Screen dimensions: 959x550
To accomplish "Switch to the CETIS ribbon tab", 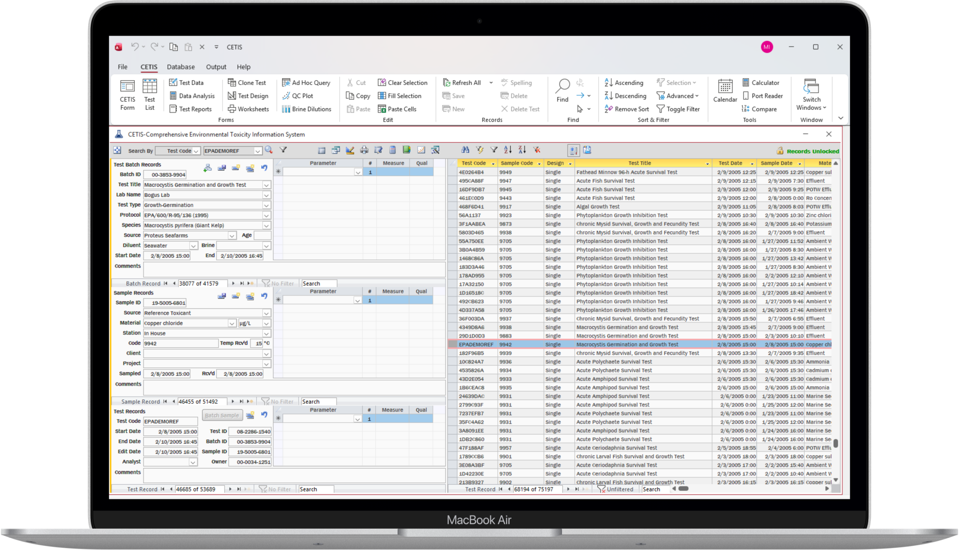I will [149, 67].
